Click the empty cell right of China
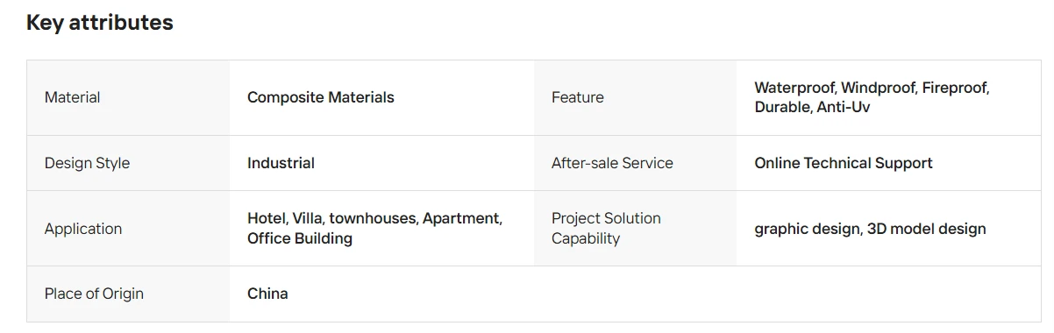The width and height of the screenshot is (1054, 333). pos(787,294)
